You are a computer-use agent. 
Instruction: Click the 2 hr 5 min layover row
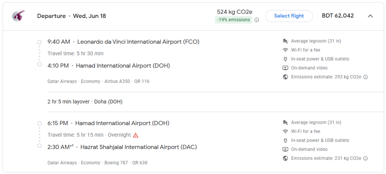coord(85,102)
